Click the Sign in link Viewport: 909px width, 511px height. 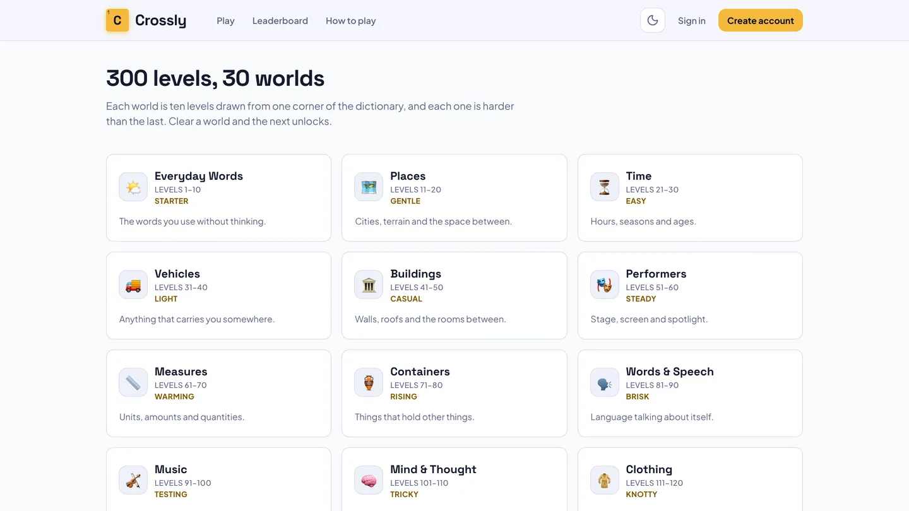pos(692,21)
